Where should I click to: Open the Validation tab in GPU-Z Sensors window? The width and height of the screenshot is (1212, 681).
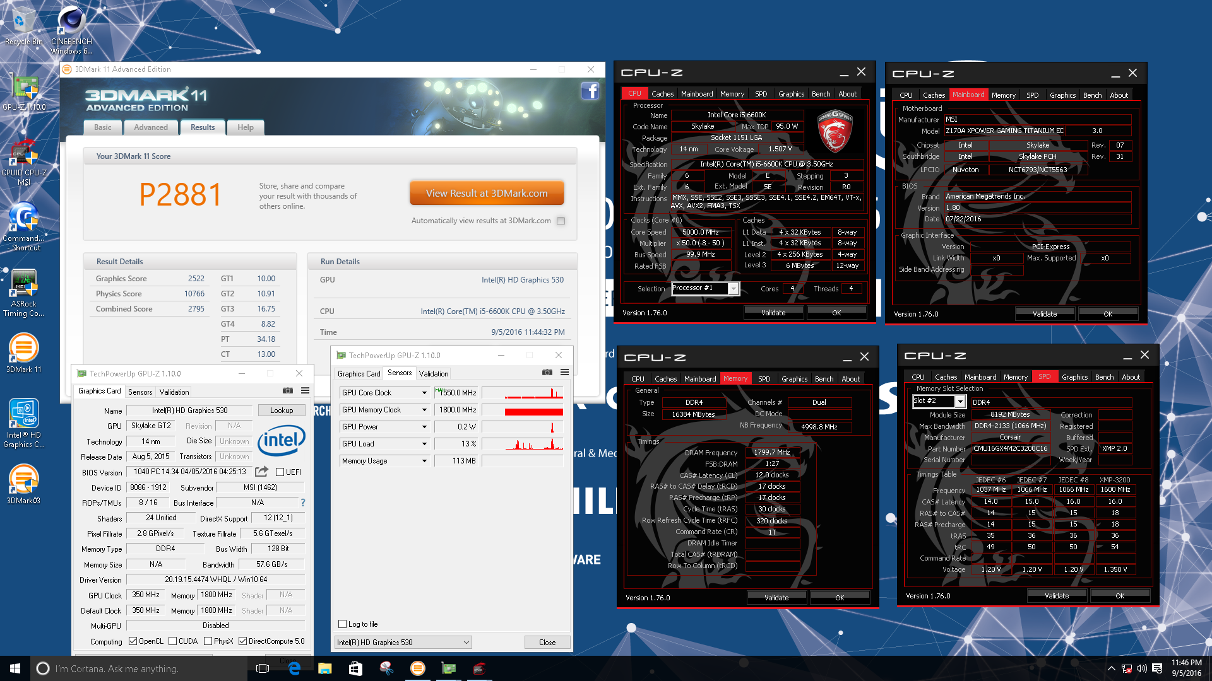pyautogui.click(x=434, y=374)
